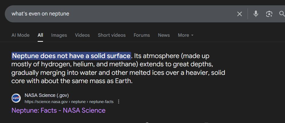Screen dimensions: 285x123
Task: Switch to AI Mode tab
Action: click(x=21, y=35)
